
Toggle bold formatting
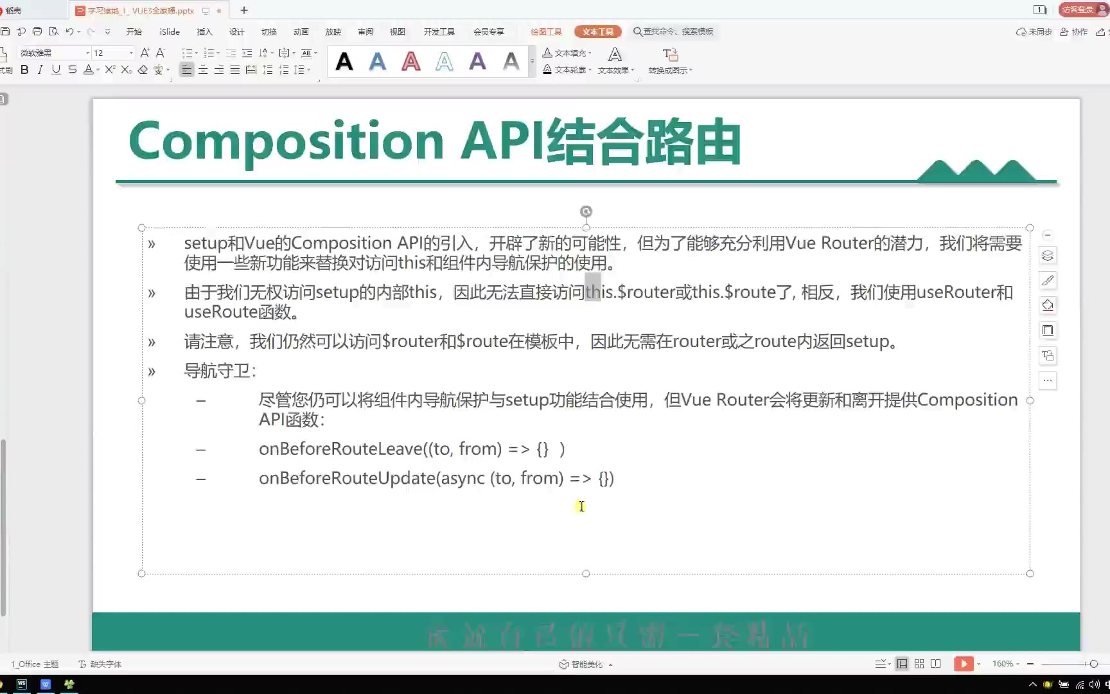coord(24,70)
